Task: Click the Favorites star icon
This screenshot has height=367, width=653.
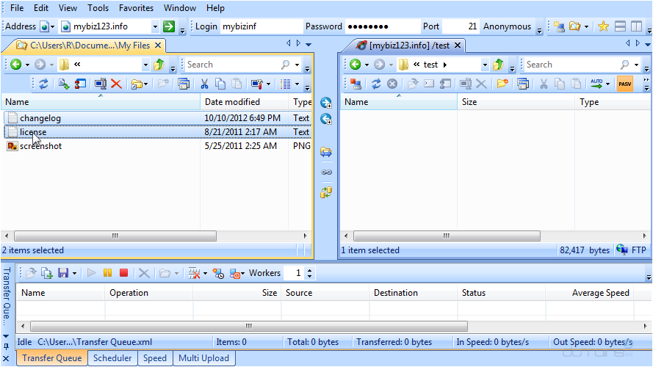Action: tap(603, 26)
